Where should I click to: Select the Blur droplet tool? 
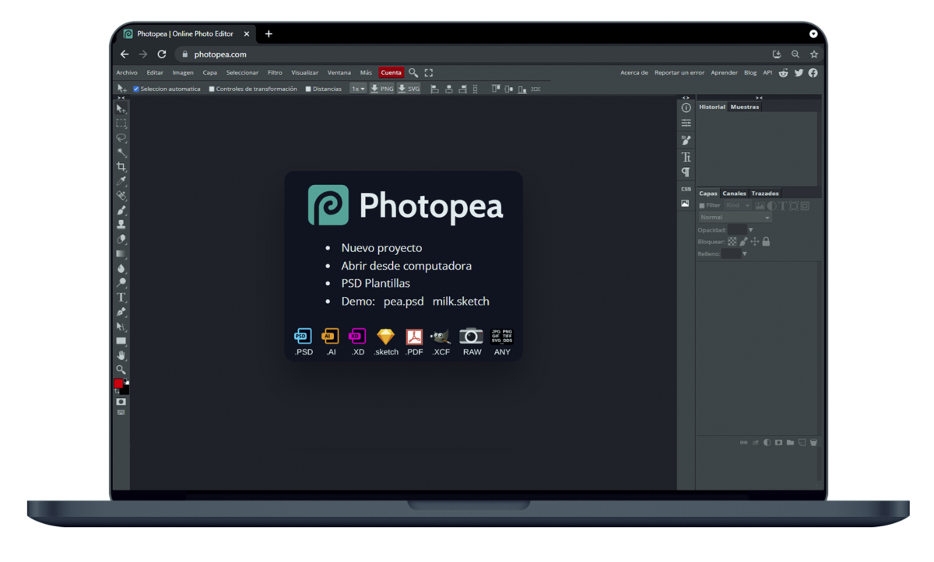pyautogui.click(x=121, y=268)
